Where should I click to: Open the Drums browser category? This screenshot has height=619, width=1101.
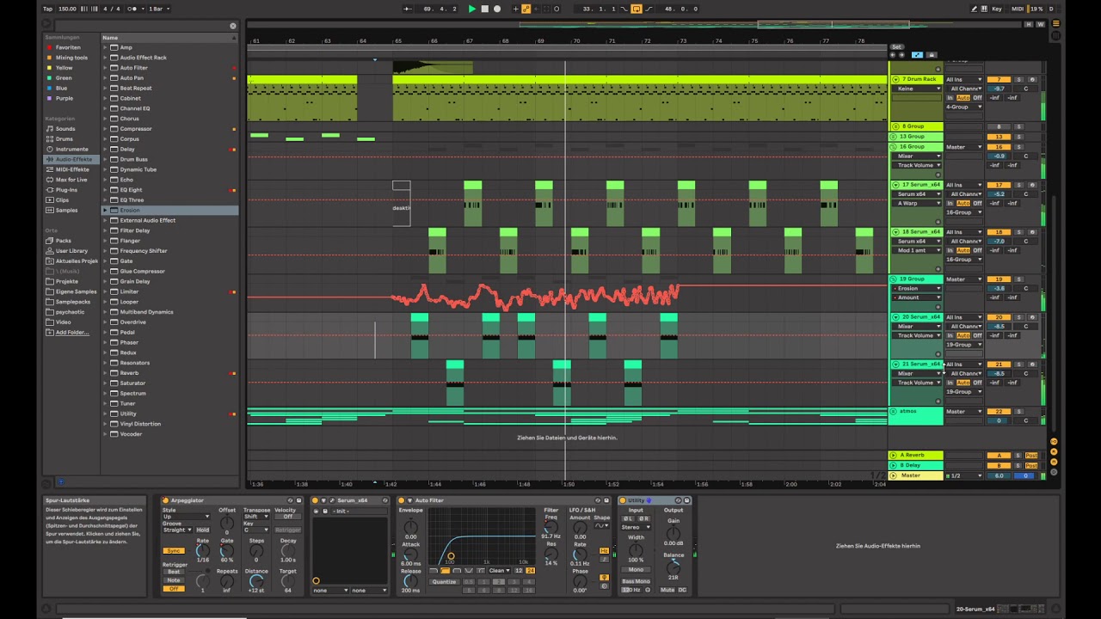click(65, 138)
